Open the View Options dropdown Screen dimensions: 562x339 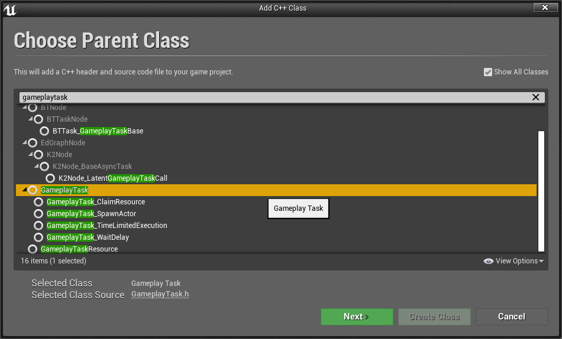tap(513, 261)
